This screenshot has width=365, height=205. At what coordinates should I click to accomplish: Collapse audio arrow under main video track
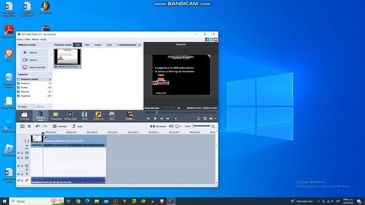(x=27, y=146)
